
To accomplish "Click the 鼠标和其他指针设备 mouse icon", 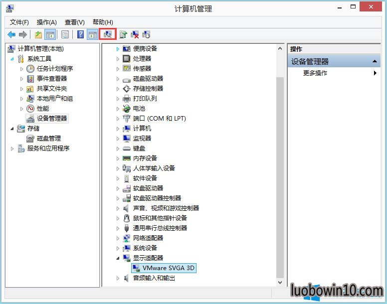I will pyautogui.click(x=127, y=218).
